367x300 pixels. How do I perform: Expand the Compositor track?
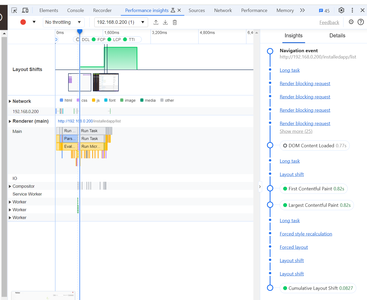tap(10, 186)
